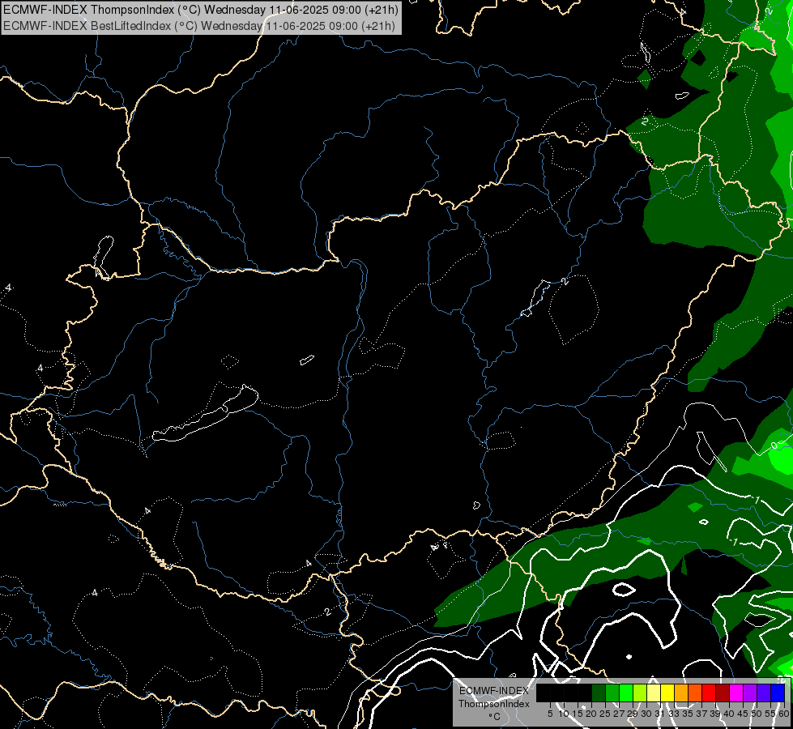Click the legend tick value '15'

[x=578, y=714]
